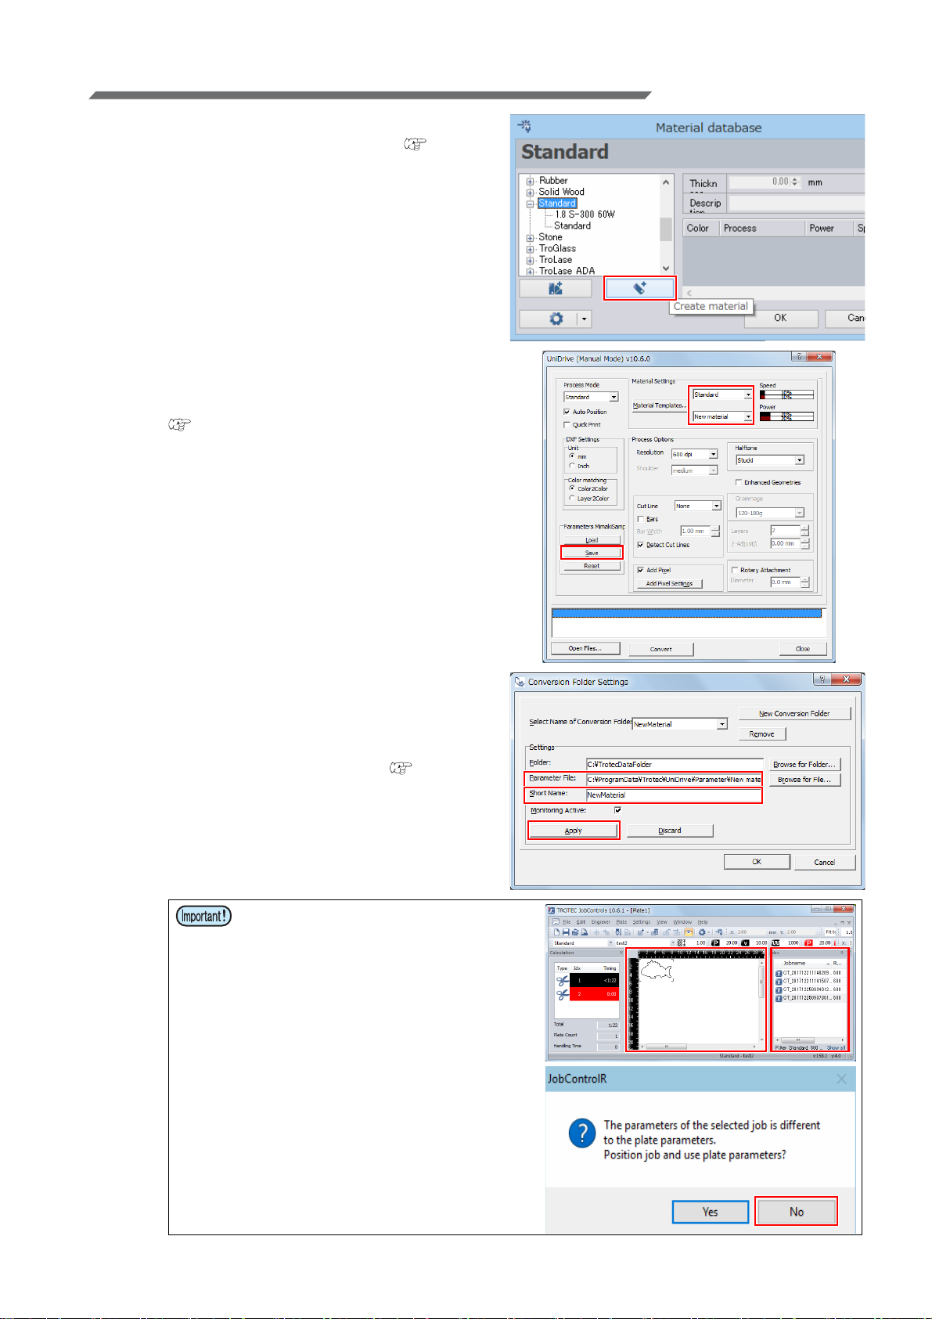Toggle the eye preview icon in JobControl toolbar

point(689,932)
